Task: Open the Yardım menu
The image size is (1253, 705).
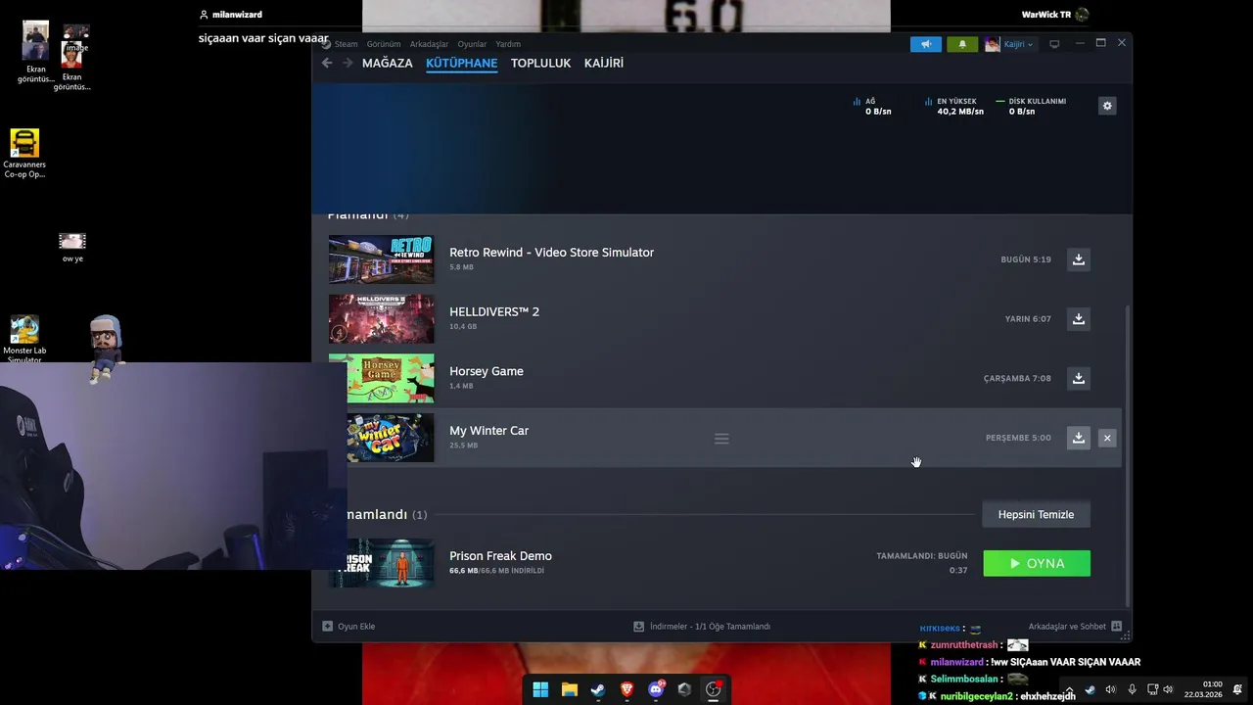Action: [x=508, y=44]
